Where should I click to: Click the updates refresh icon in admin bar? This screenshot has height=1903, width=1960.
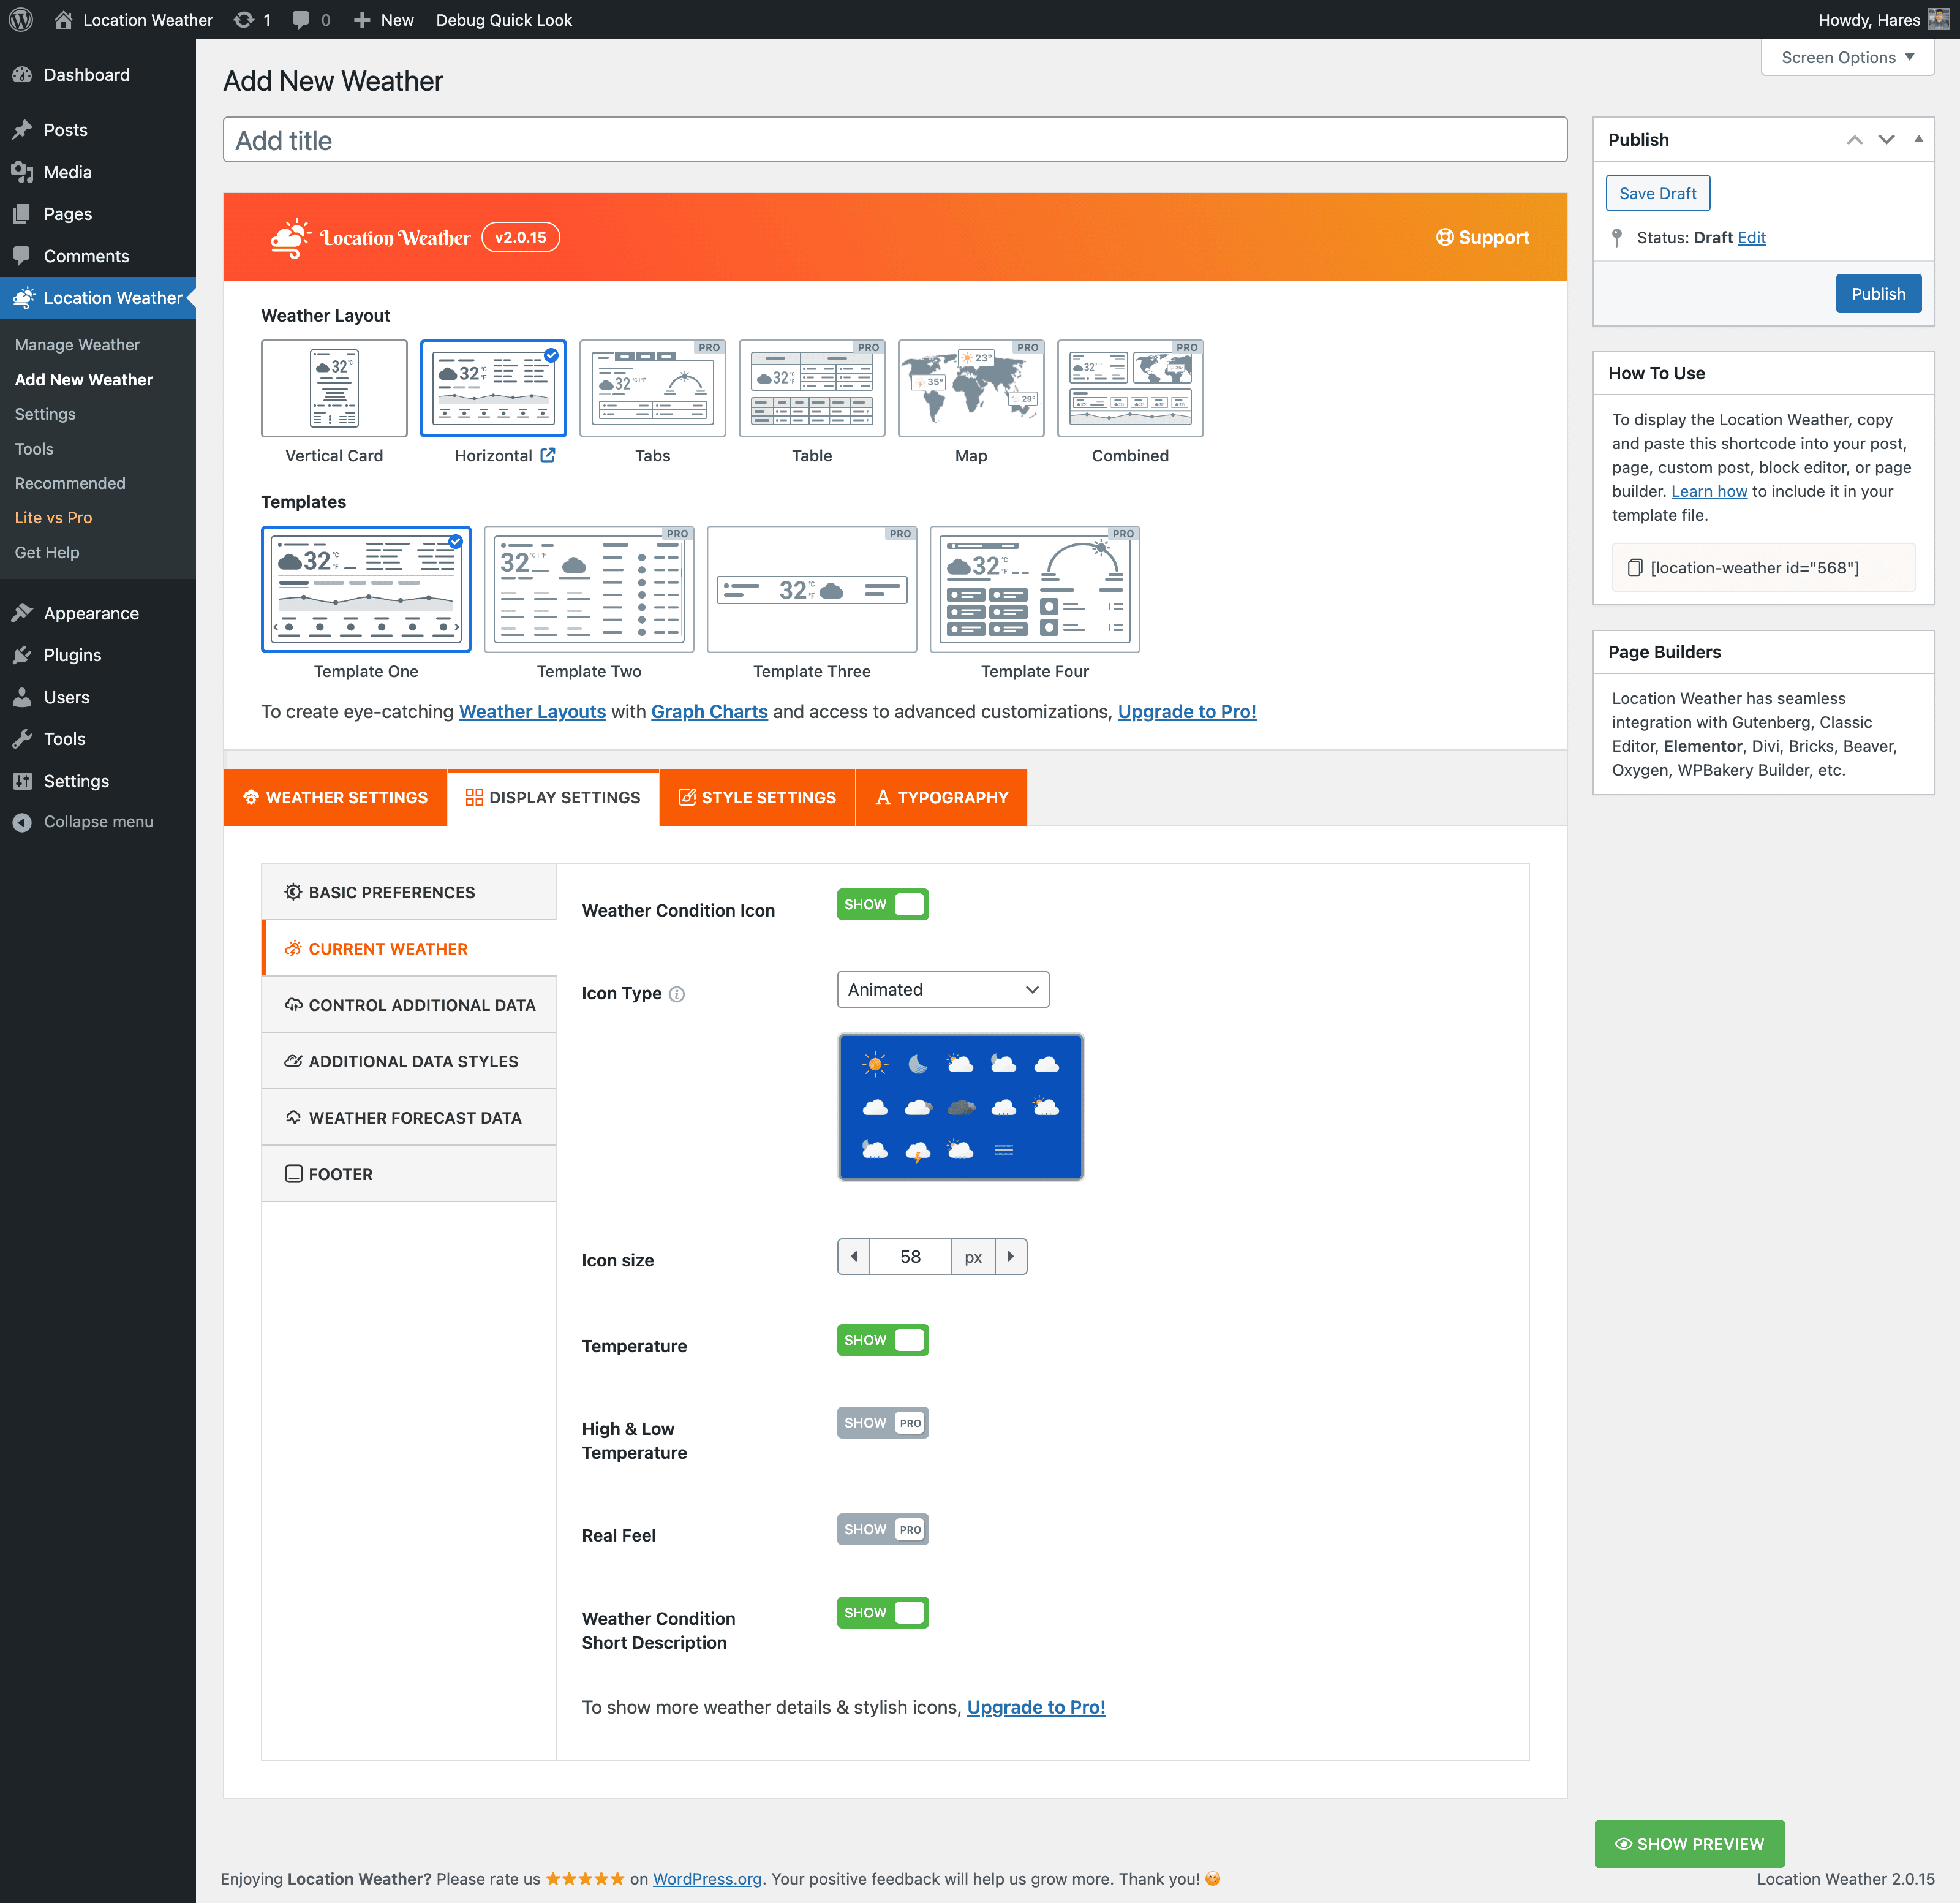[243, 20]
